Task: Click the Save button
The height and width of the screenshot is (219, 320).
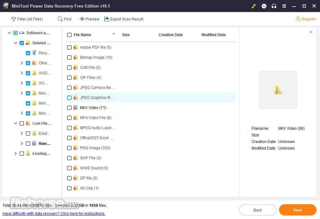Action: tap(298, 210)
